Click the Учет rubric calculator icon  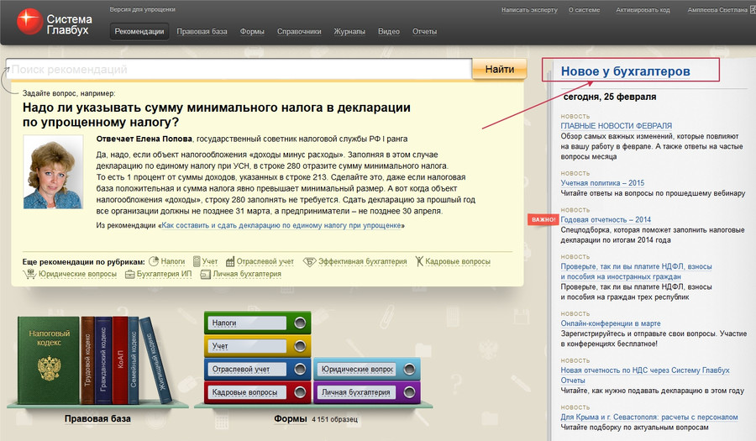[x=197, y=261]
